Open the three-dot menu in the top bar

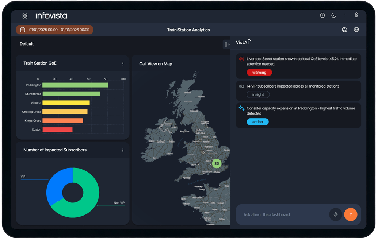tap(345, 15)
